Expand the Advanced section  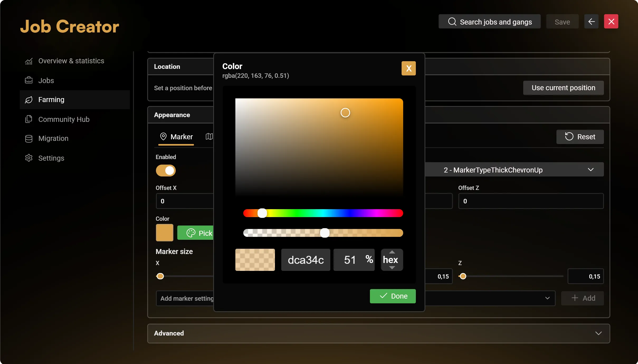(x=379, y=333)
